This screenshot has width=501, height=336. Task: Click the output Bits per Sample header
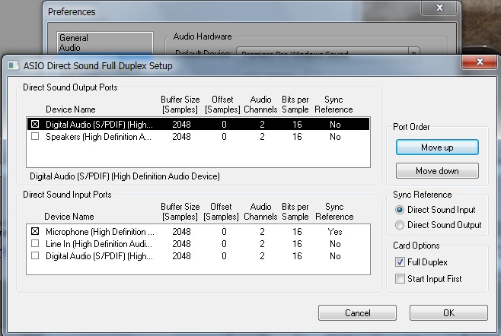[295, 104]
